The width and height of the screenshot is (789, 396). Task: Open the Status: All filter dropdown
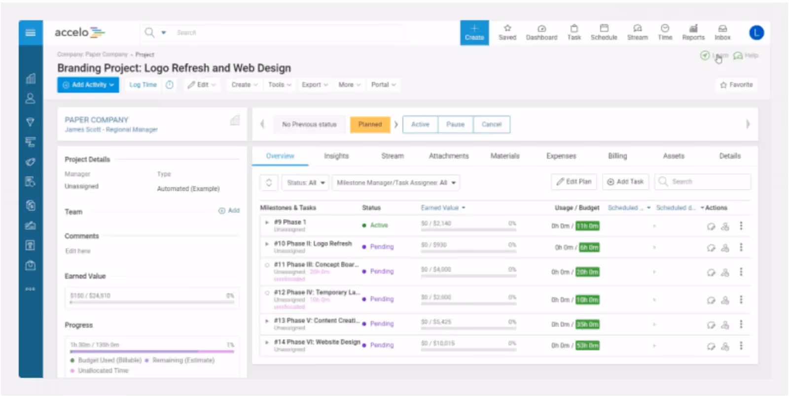[x=305, y=183]
